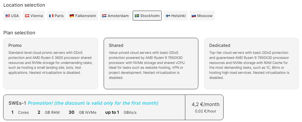Click the French flag beside Paris
The image size is (302, 122).
pos(51,16)
